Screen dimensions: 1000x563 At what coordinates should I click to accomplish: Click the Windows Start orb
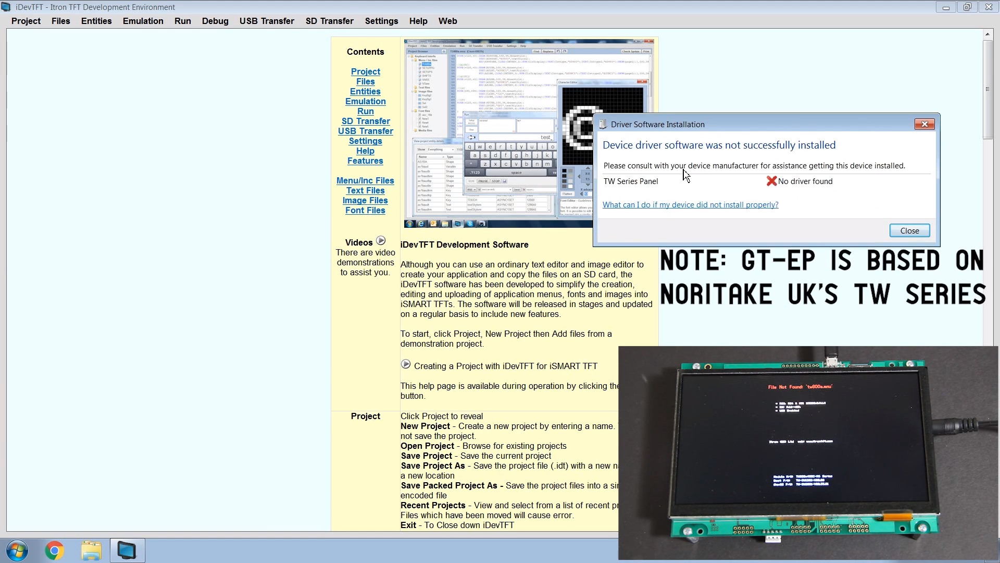click(x=17, y=550)
